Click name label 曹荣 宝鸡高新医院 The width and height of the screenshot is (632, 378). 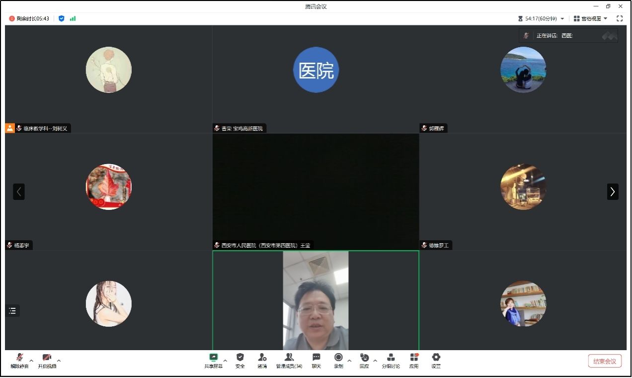click(x=242, y=128)
